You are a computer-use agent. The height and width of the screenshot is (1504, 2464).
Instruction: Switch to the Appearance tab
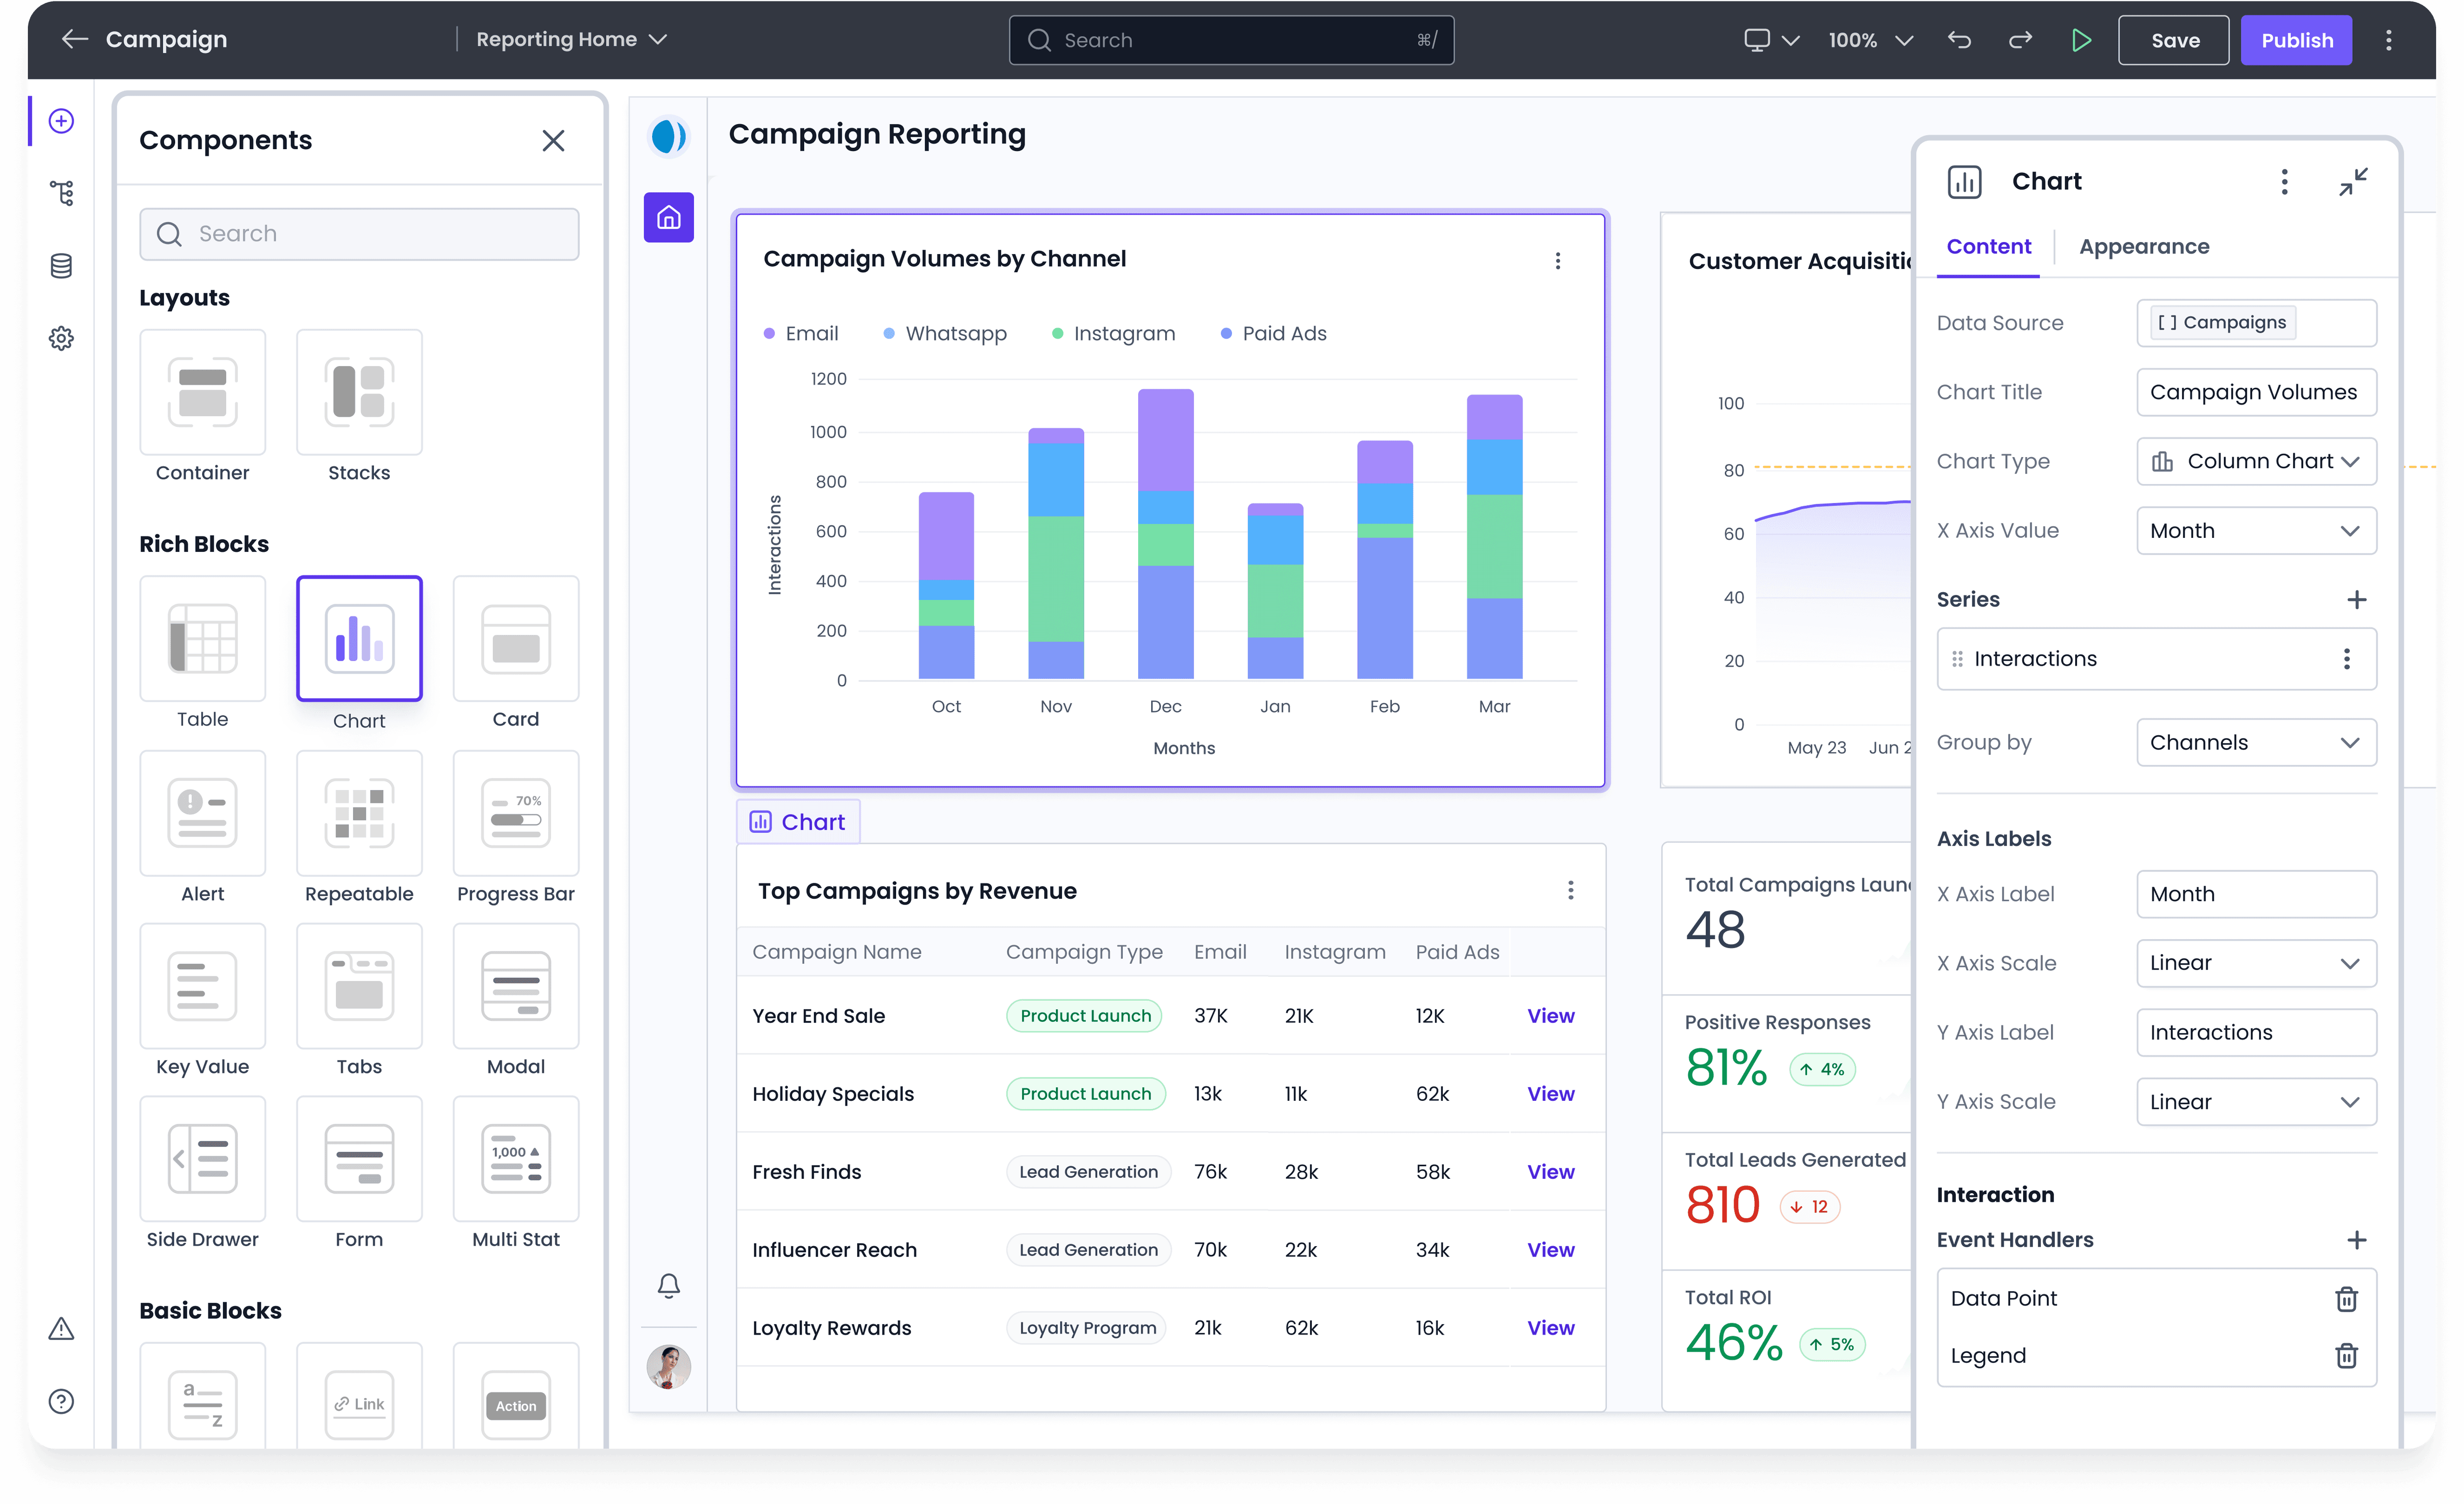coord(2143,246)
